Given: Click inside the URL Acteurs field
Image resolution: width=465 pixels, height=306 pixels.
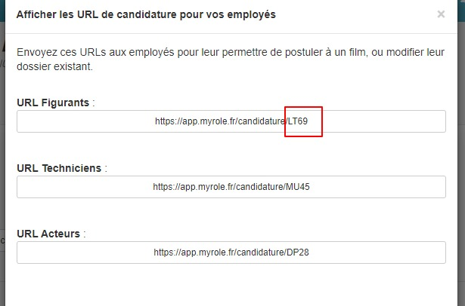Looking at the screenshot, I should pos(231,252).
